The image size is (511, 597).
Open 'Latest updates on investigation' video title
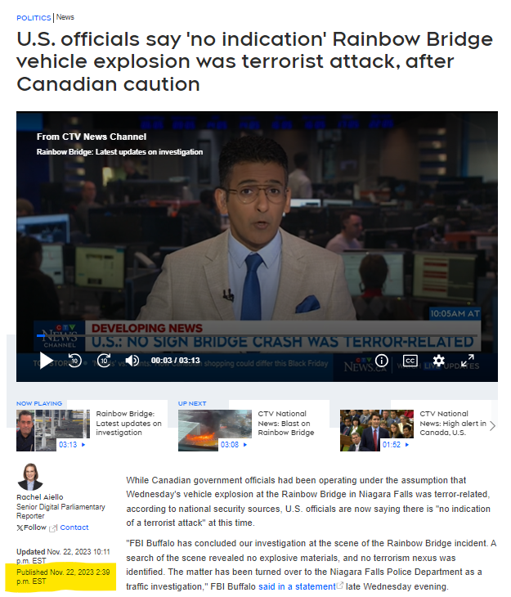tap(128, 423)
